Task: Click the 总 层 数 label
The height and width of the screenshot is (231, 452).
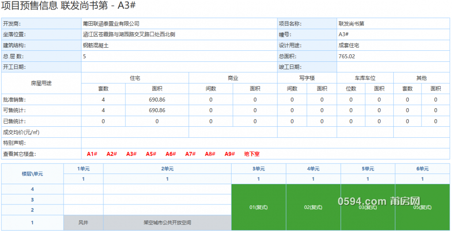Action: [13, 57]
